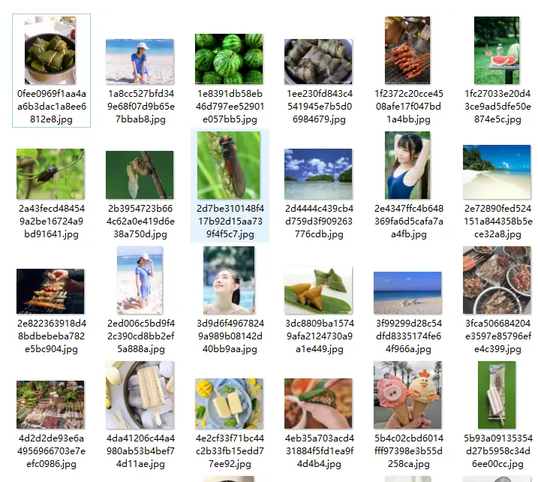Viewport: 538px width, 482px height.
Task: Select the 3fca506684204 grilled food platter image
Action: tap(497, 280)
